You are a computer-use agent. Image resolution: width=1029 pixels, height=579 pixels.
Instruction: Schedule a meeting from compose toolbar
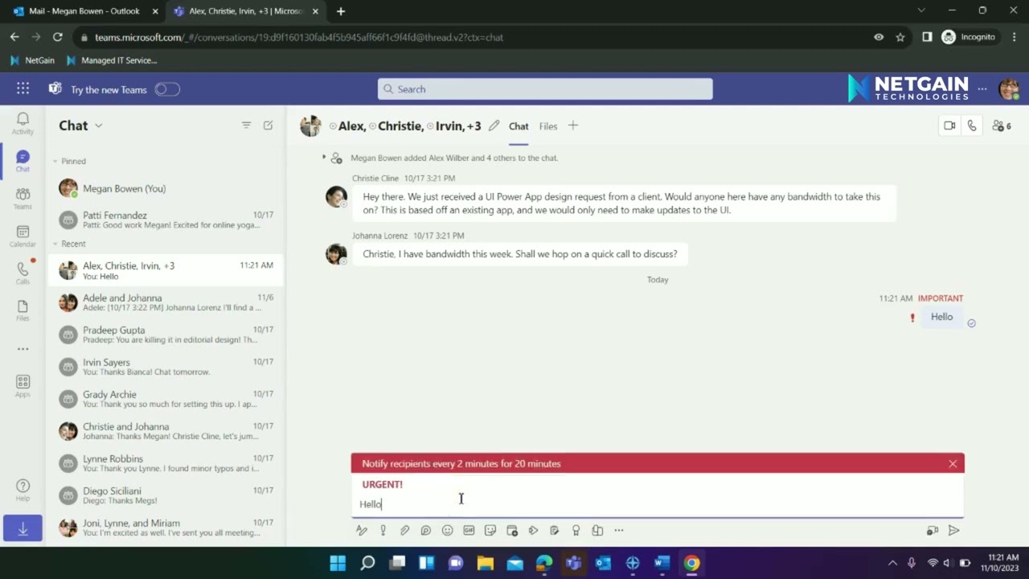tap(511, 531)
